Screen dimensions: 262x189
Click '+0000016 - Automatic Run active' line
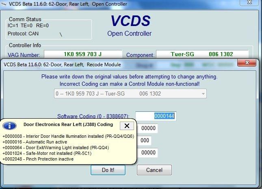(35, 142)
